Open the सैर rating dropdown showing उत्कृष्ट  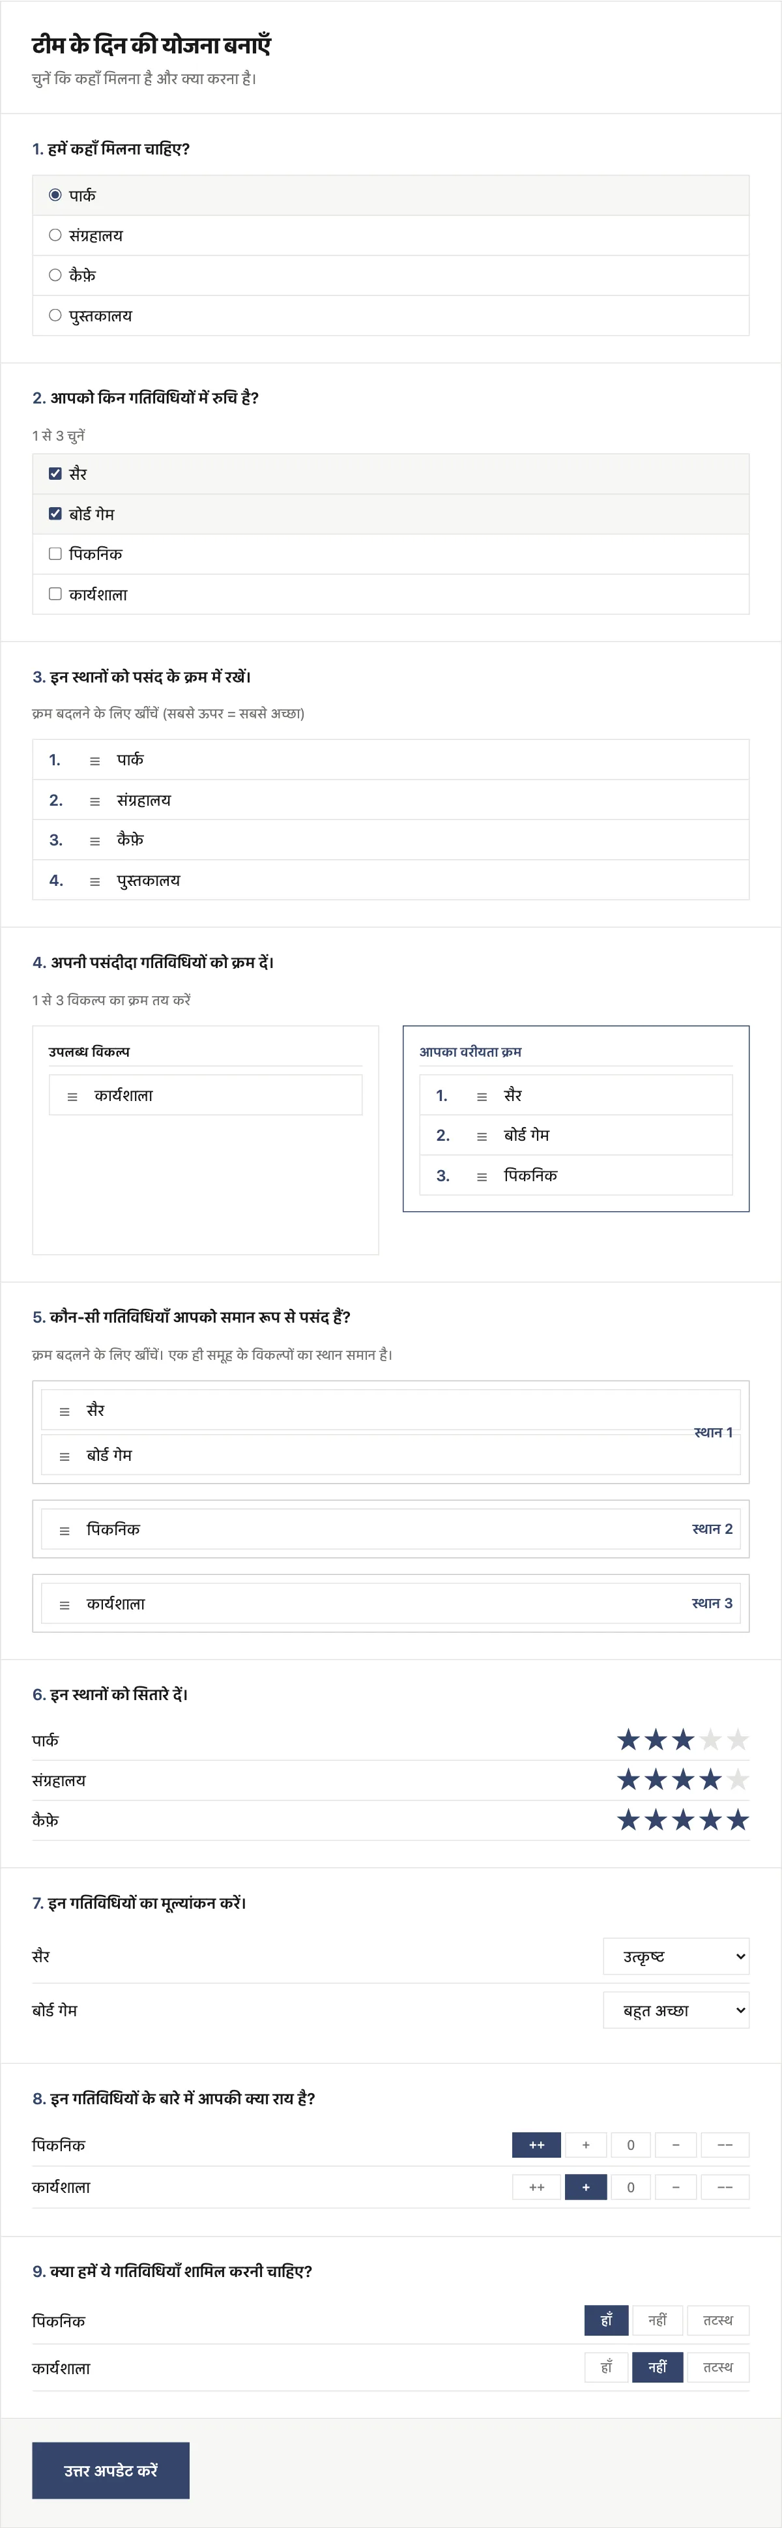676,1956
